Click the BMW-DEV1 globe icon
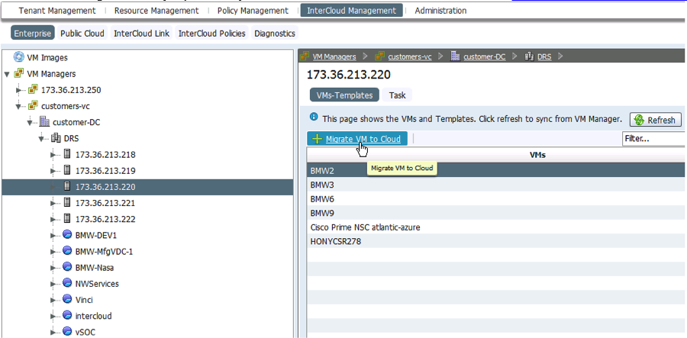Image resolution: width=687 pixels, height=338 pixels. [x=67, y=235]
